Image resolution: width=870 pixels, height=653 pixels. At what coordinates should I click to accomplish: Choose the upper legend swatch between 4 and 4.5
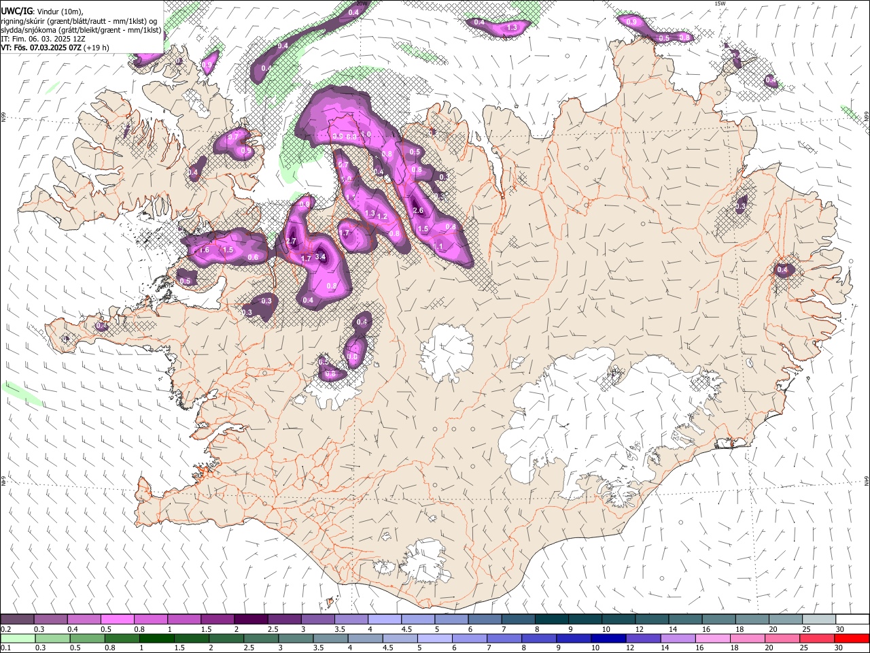(384, 619)
